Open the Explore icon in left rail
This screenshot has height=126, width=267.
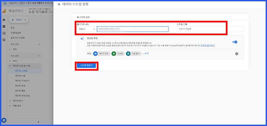tap(4, 33)
